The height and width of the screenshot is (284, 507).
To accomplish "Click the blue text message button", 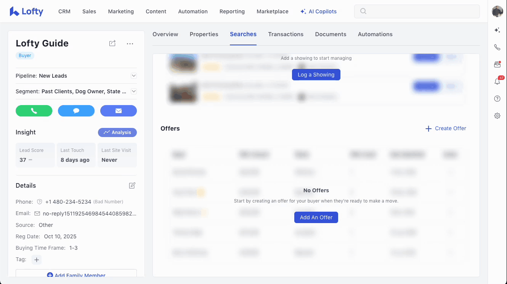I will [76, 111].
